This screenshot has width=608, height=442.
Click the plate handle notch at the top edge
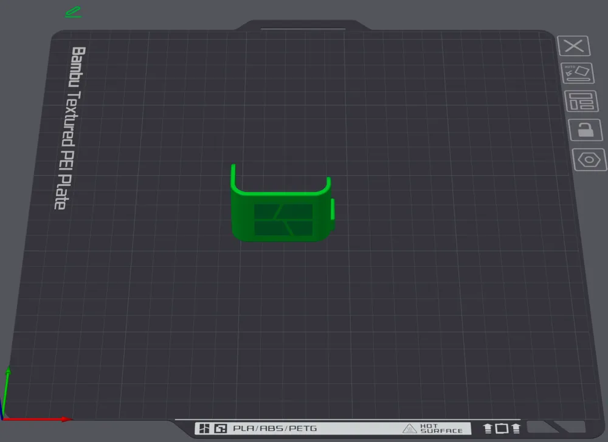302,27
